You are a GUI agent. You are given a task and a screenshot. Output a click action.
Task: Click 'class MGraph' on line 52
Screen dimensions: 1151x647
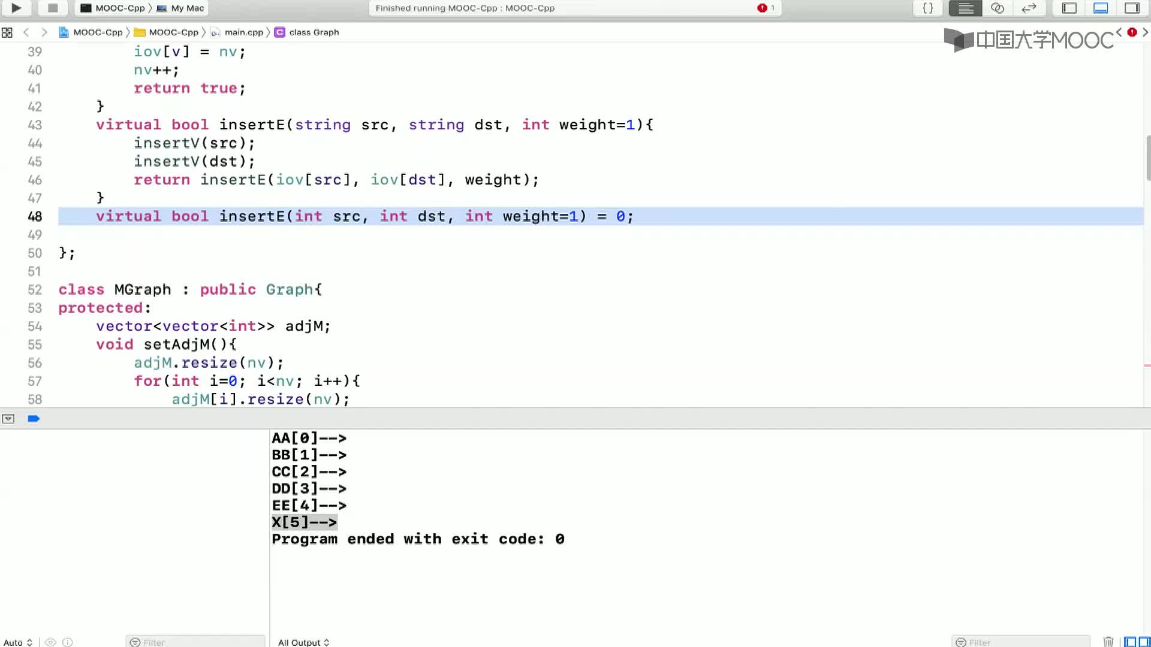[115, 289]
